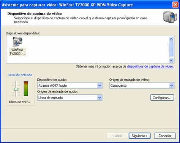Close the video capture wizard window
This screenshot has height=143, width=180.
tap(175, 5)
